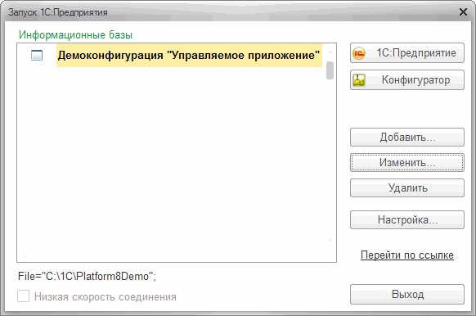Click the list's vertical scrollbar up arrow
The height and width of the screenshot is (316, 476).
[x=330, y=52]
